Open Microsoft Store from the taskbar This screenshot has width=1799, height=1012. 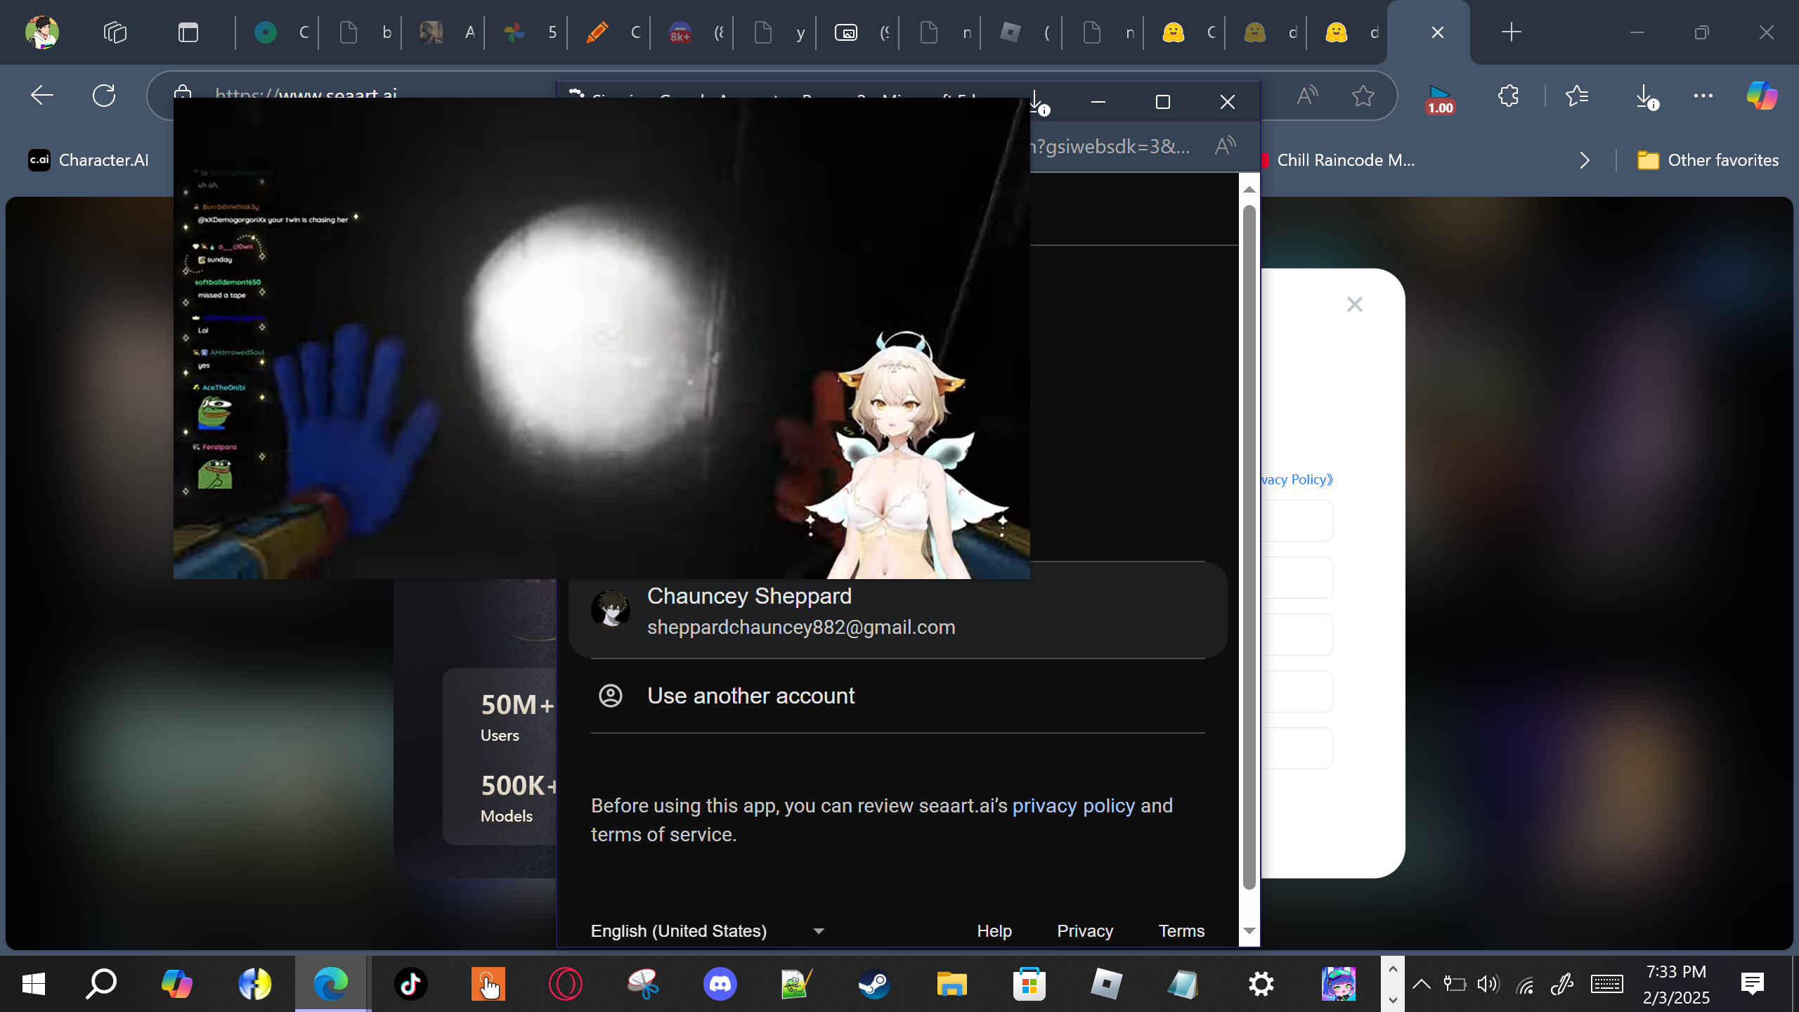point(1030,984)
